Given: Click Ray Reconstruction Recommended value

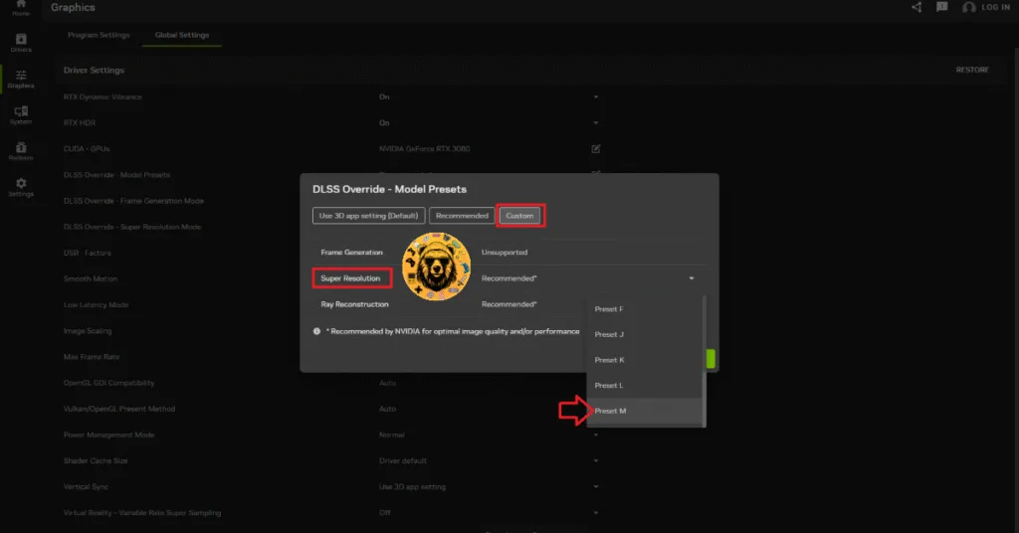Looking at the screenshot, I should coord(509,304).
